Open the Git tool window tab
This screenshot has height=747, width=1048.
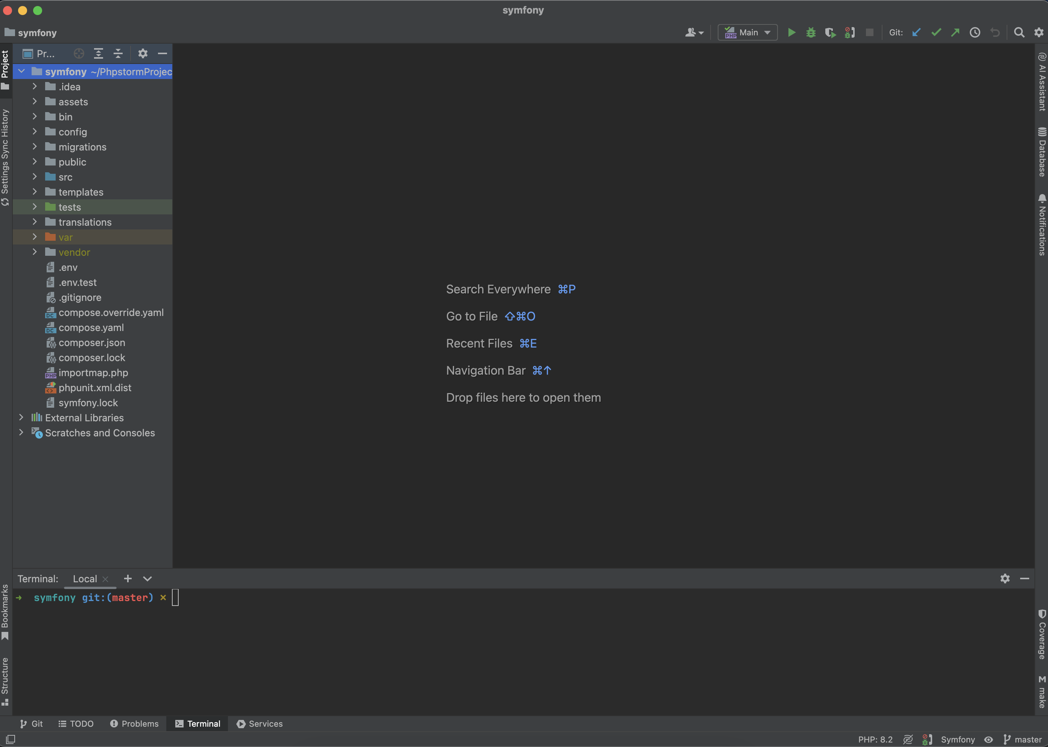(32, 724)
